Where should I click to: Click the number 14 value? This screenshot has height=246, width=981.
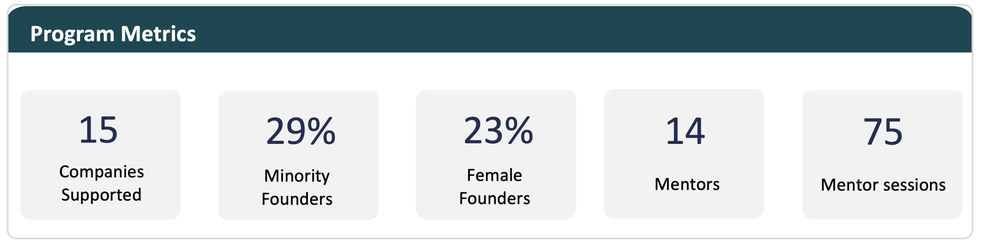point(685,131)
